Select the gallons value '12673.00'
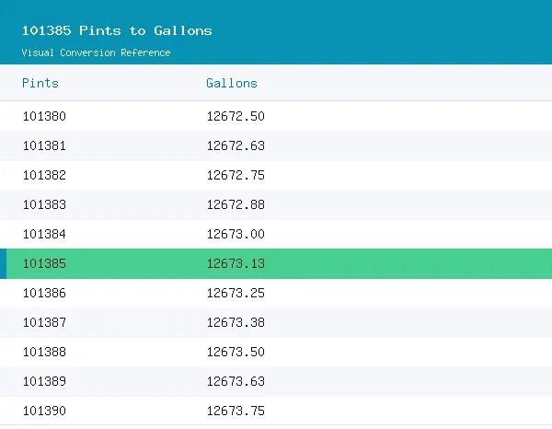Screen dimensions: 552x429 coord(236,234)
